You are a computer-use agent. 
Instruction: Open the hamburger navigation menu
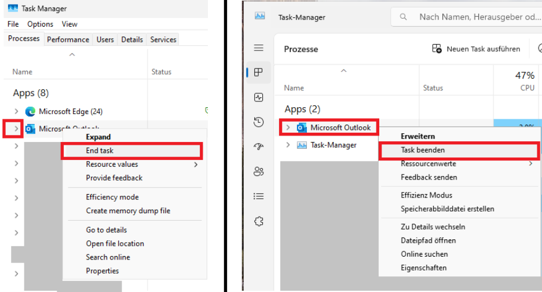[x=259, y=48]
